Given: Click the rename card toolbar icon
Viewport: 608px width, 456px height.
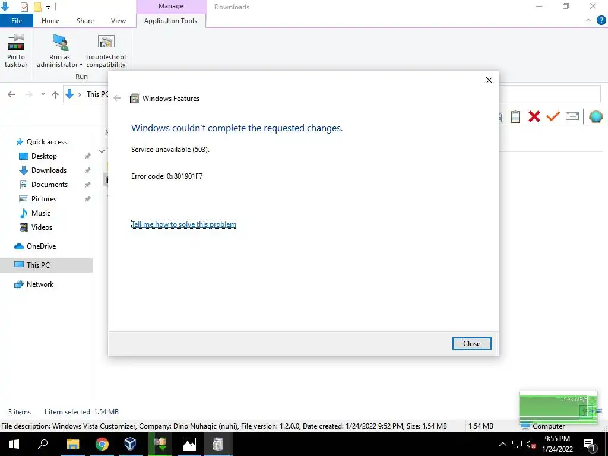Looking at the screenshot, I should click(x=572, y=116).
